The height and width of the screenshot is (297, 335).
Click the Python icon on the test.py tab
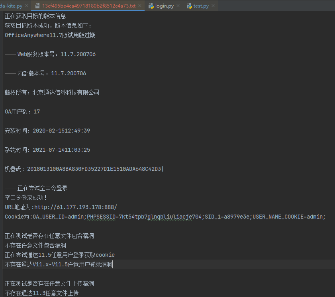click(189, 6)
